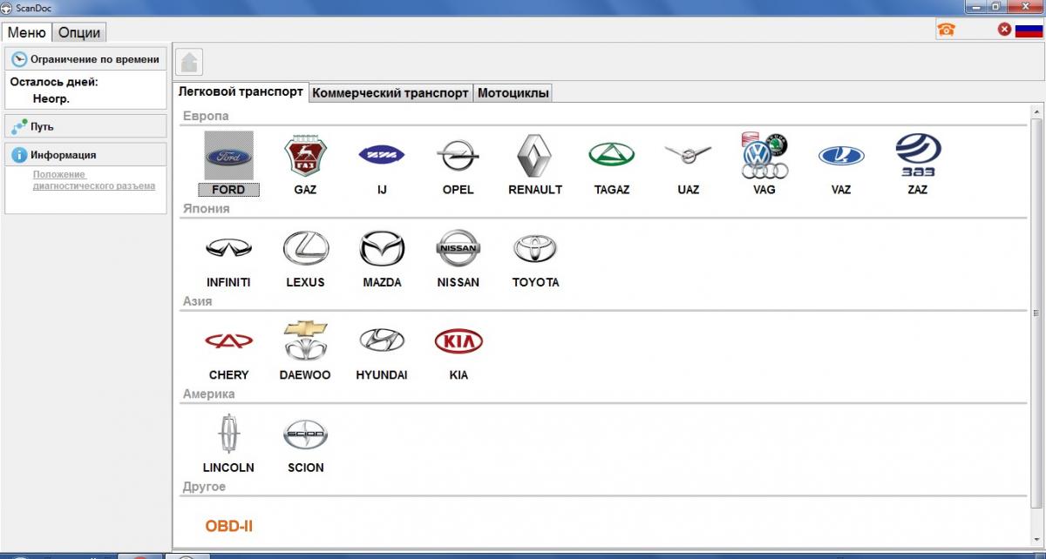1046x559 pixels.
Task: Open the Мотоциклы tab
Action: (x=513, y=92)
